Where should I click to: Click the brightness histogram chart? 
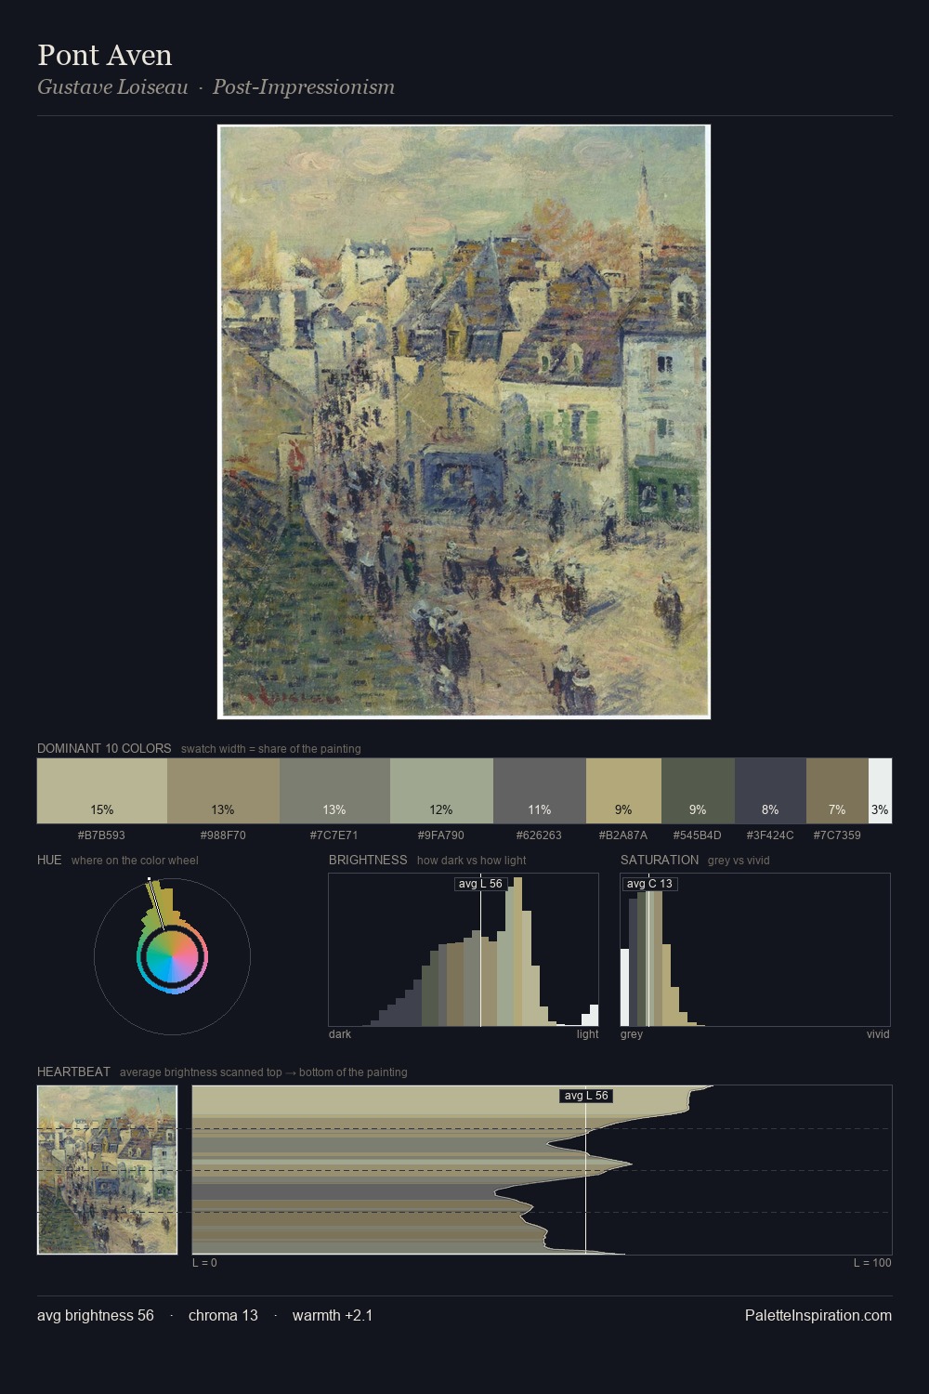[464, 950]
